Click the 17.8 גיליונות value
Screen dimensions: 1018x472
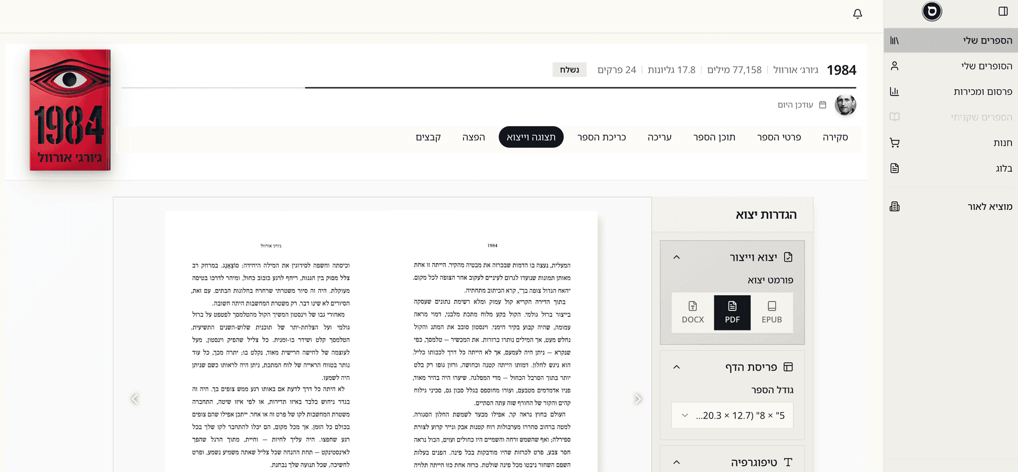[x=671, y=70]
